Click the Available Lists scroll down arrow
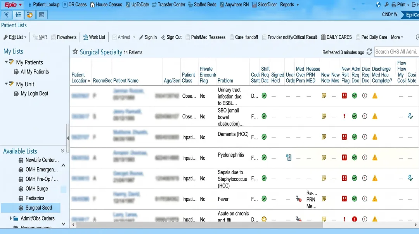 click(x=63, y=224)
